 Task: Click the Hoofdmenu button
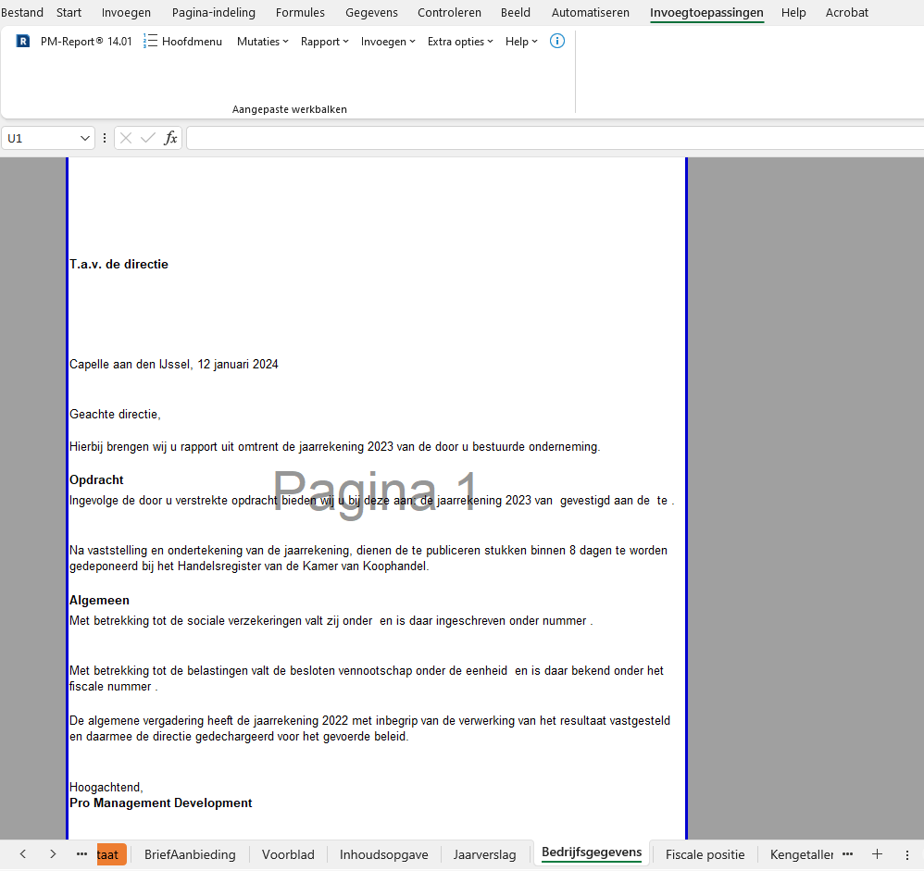(x=183, y=42)
